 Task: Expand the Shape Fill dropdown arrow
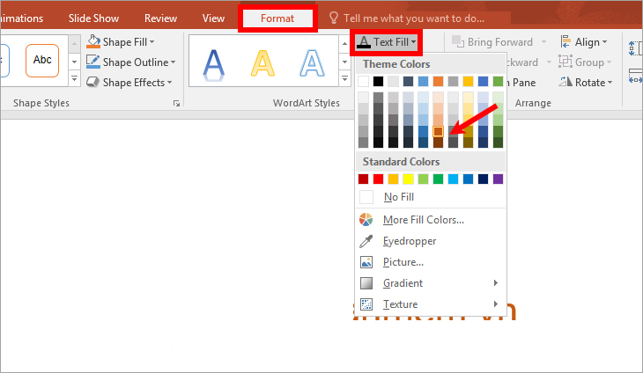point(152,42)
